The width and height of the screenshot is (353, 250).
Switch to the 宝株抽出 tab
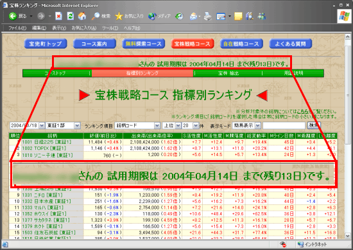228,73
